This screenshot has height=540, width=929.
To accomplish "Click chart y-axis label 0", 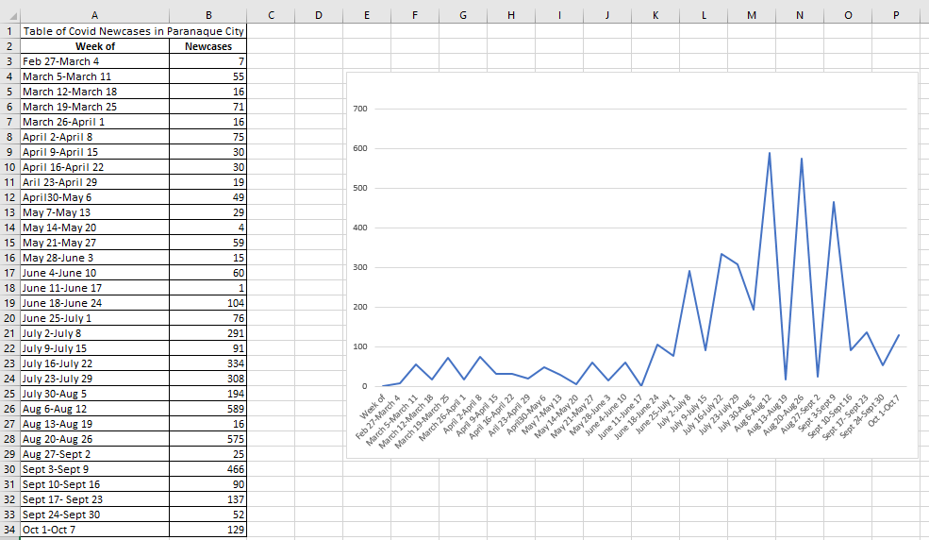I will tap(365, 386).
